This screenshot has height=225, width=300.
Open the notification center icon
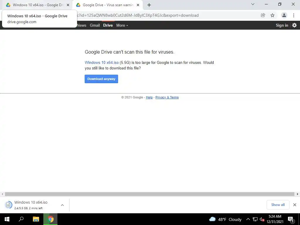click(291, 219)
